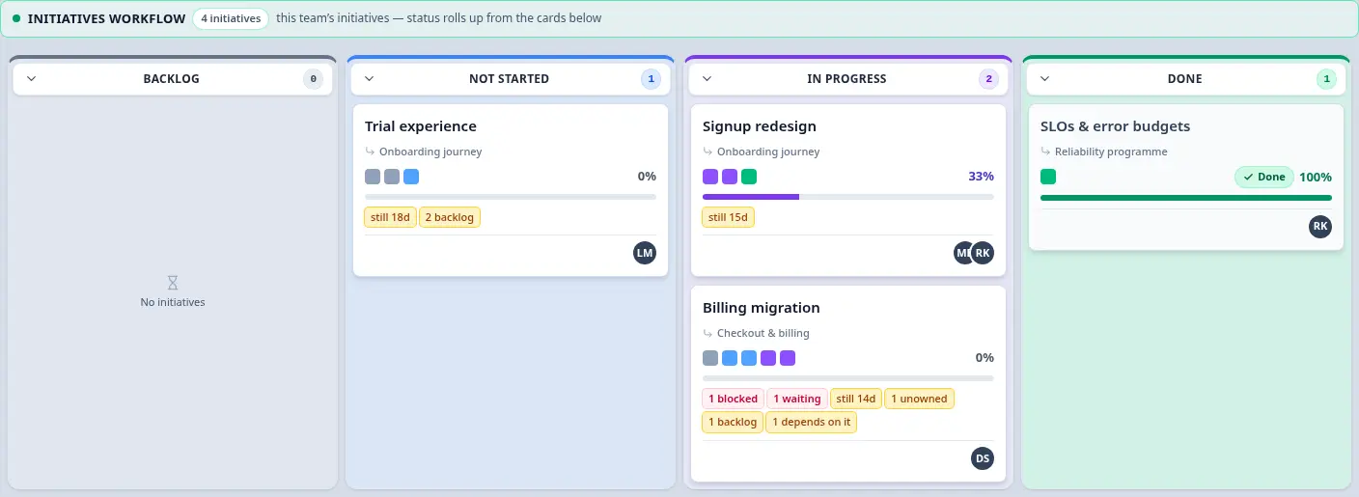
Task: Click the RK avatar on SLOs card
Action: 1320,227
